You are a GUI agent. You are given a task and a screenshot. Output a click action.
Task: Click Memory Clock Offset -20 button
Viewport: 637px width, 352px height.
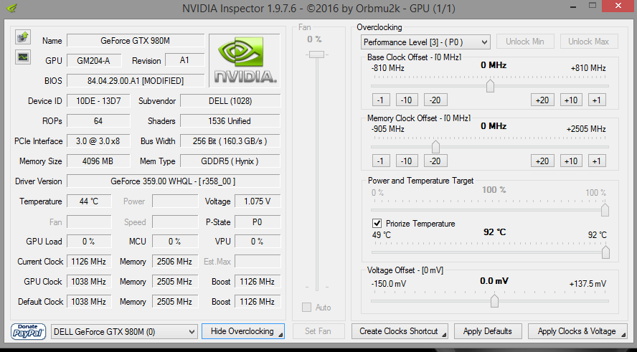click(x=435, y=161)
